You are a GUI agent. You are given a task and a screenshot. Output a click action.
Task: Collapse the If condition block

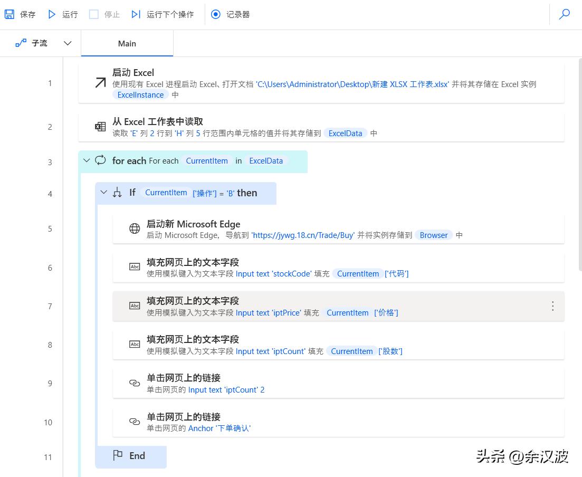click(x=104, y=193)
